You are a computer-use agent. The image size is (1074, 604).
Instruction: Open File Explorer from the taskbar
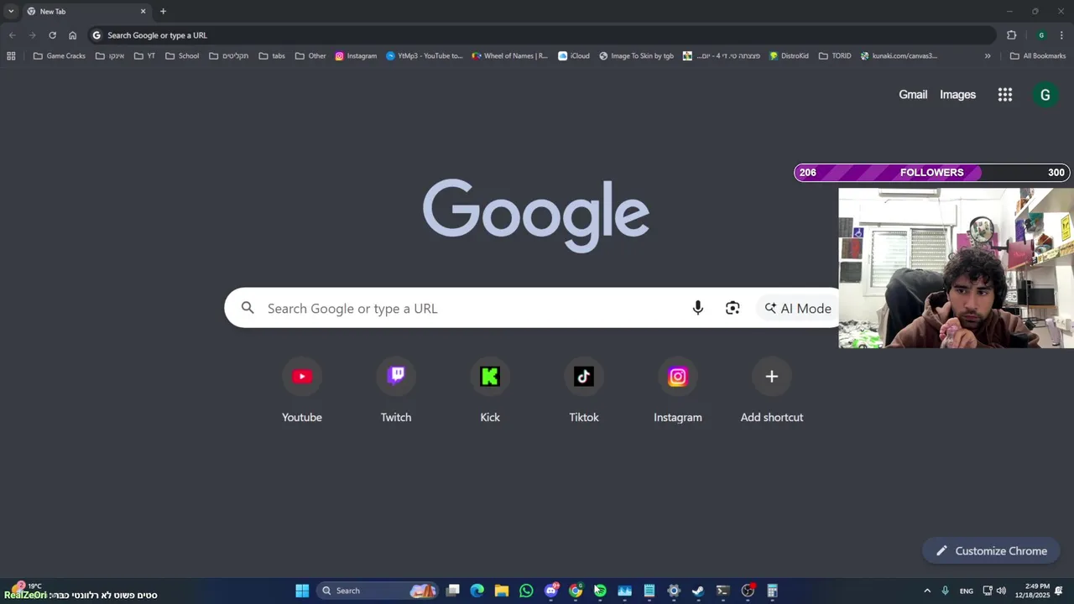pos(502,591)
